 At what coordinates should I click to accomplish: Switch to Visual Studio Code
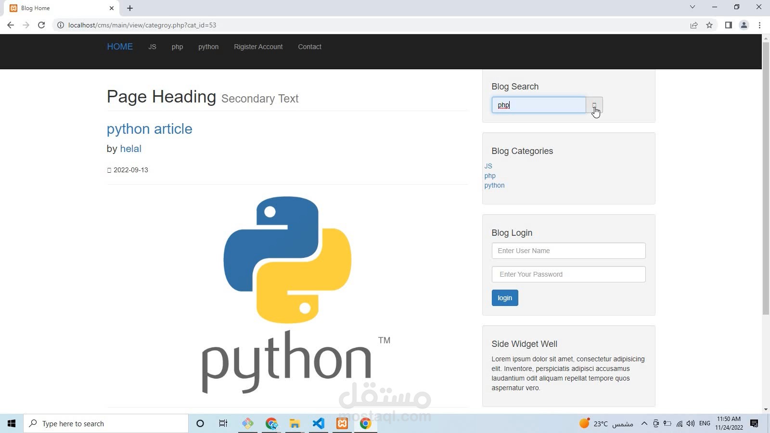click(318, 423)
